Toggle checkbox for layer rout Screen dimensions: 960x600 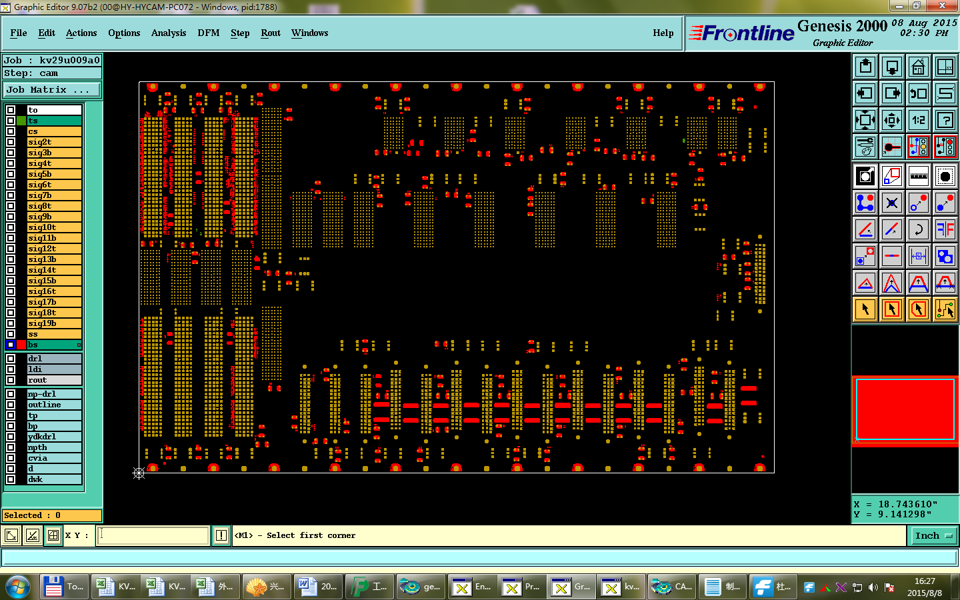(11, 380)
